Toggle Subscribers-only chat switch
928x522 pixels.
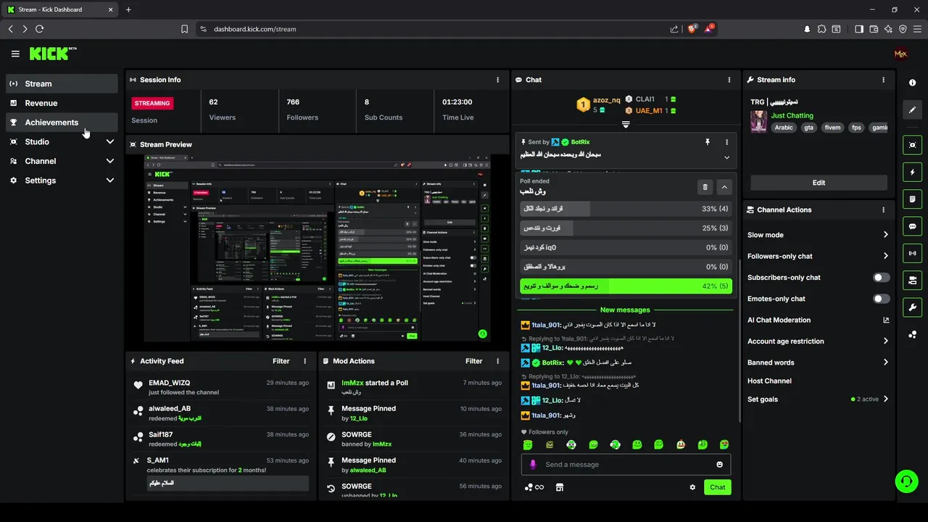[881, 278]
